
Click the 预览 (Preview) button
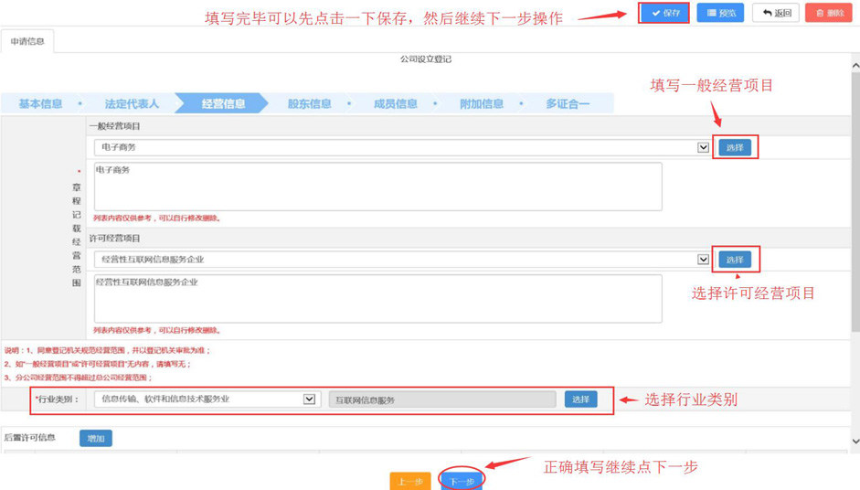pos(720,14)
